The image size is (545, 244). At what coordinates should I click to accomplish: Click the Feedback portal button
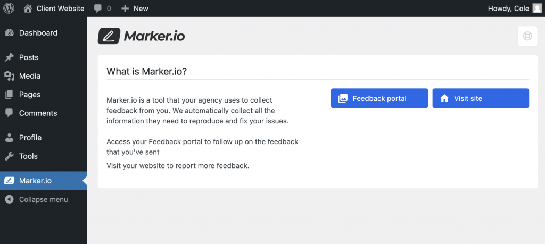coord(379,98)
